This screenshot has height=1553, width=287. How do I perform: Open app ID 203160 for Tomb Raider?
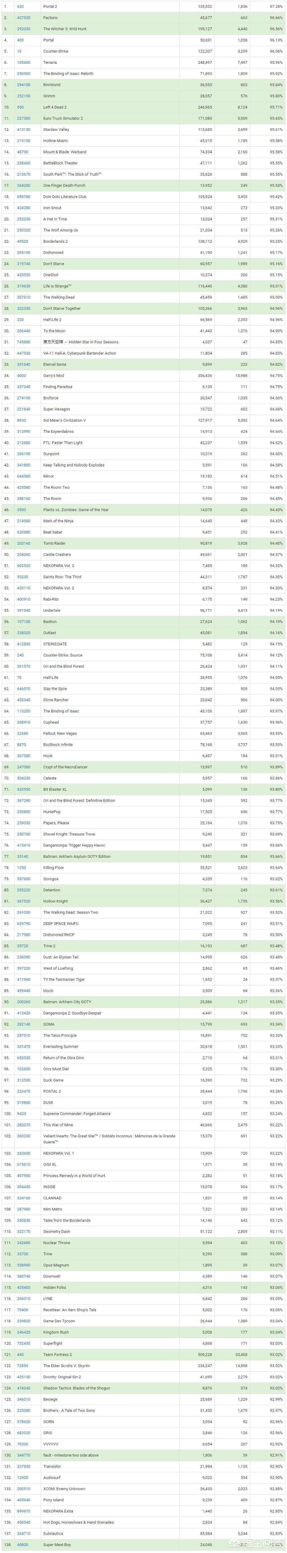(x=23, y=543)
